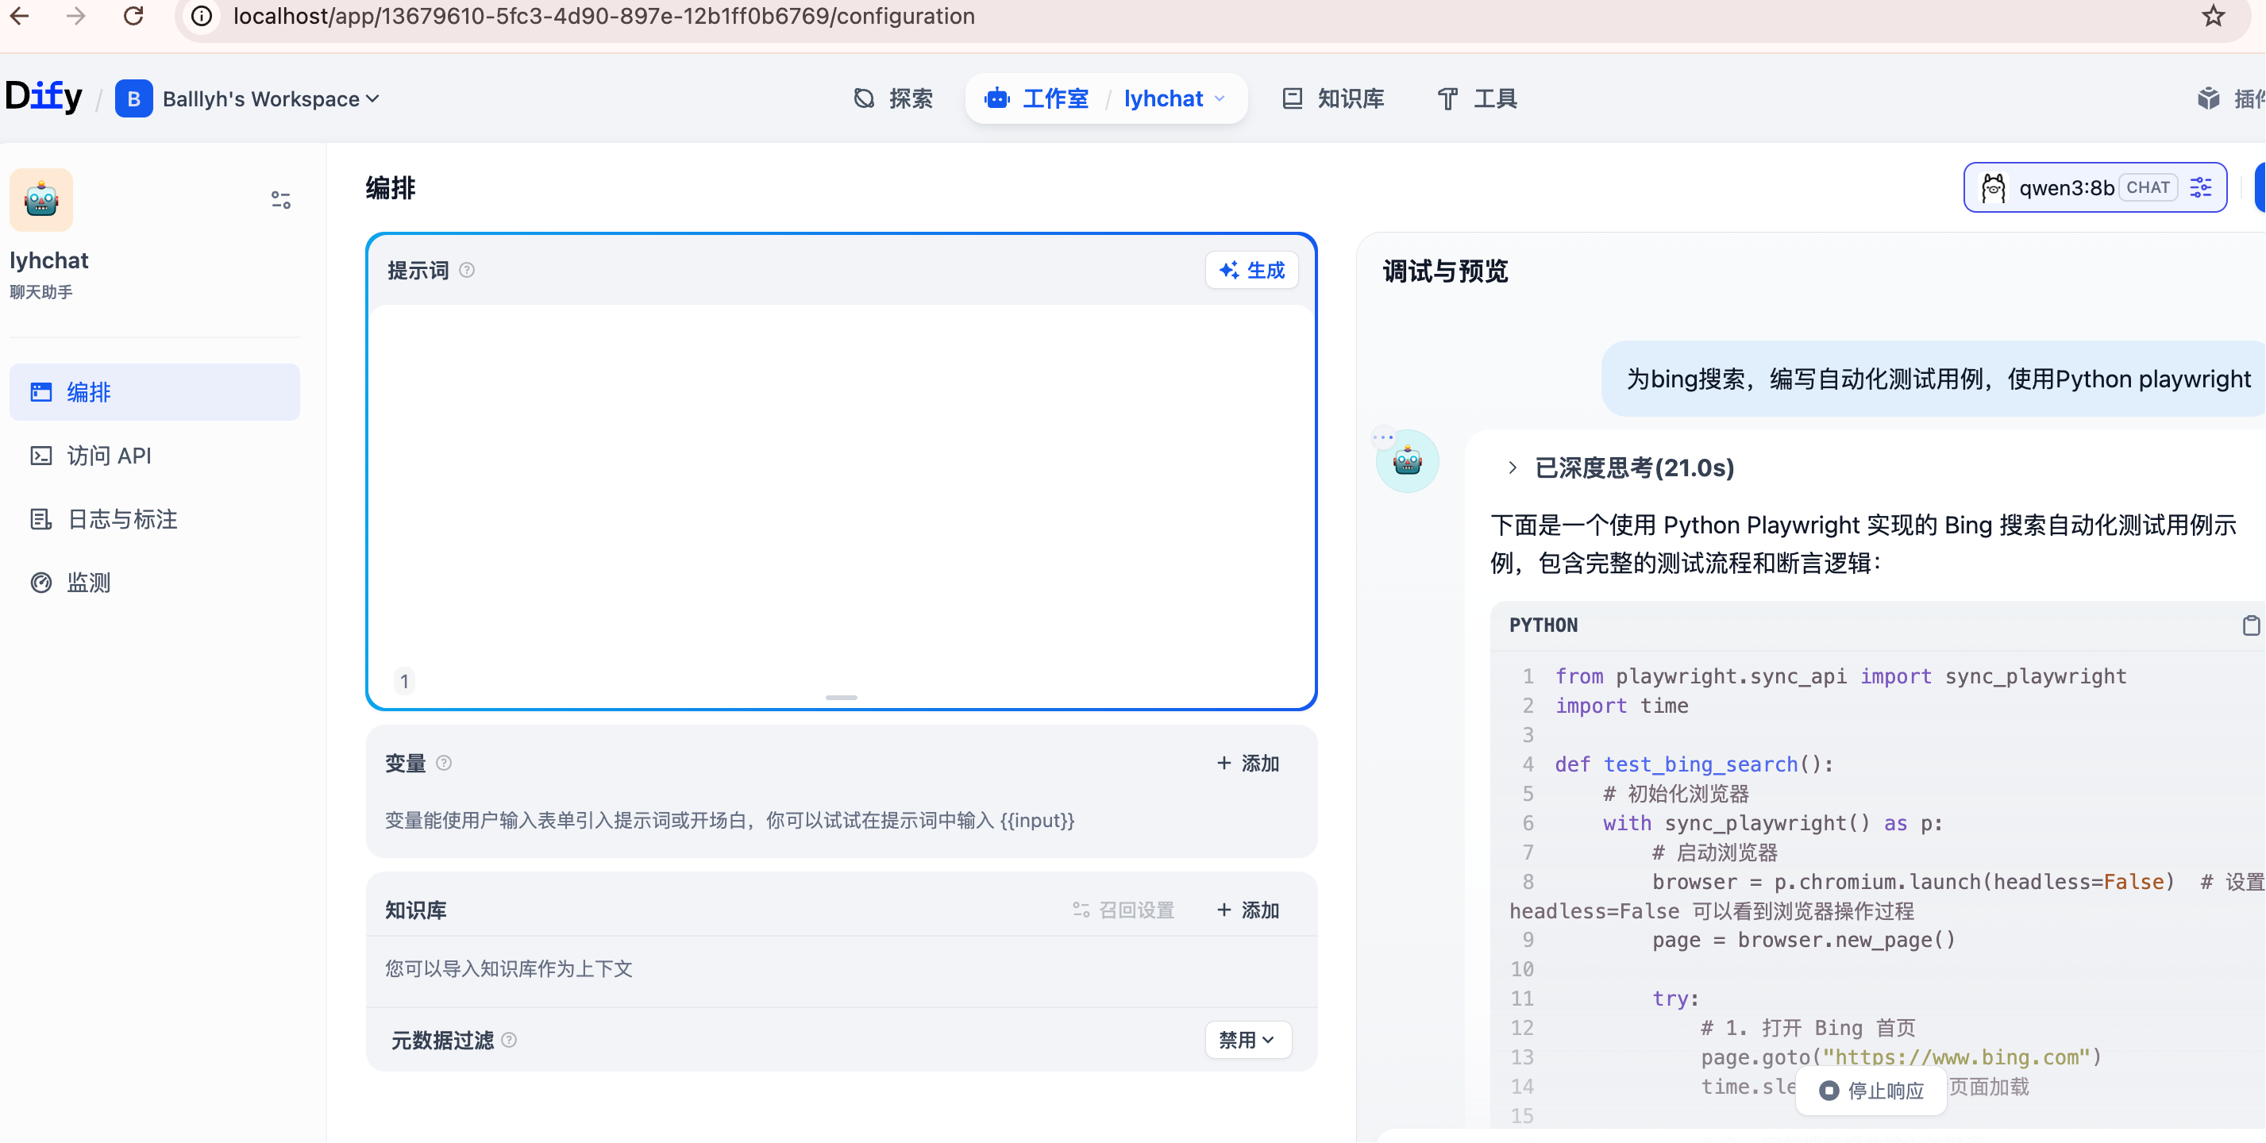
Task: Click the Dify logo
Action: coord(43,96)
